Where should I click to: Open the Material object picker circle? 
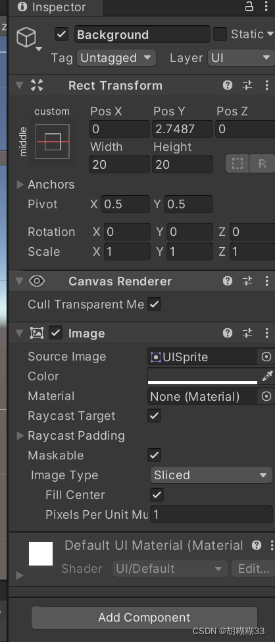tap(266, 396)
